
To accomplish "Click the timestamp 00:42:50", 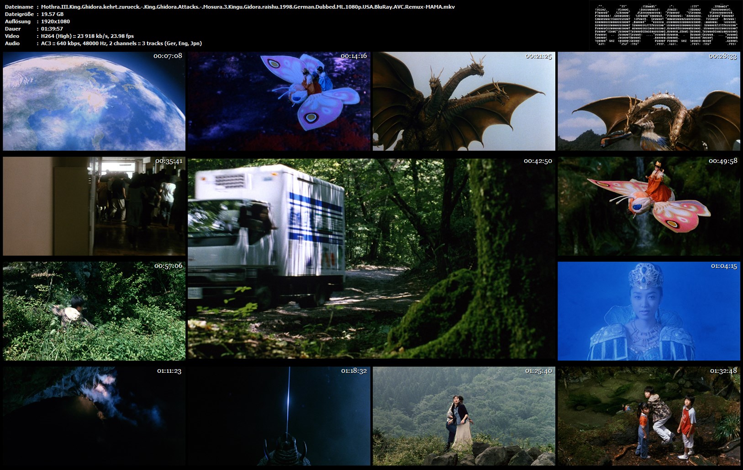I will [538, 161].
